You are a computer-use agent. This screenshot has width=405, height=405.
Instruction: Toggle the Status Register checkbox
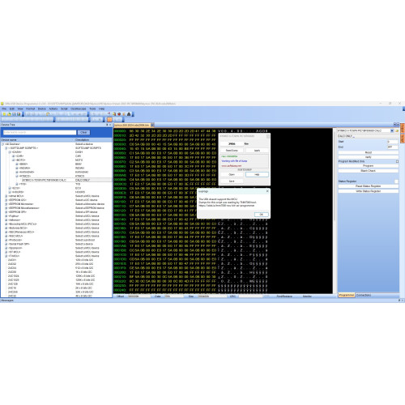click(x=396, y=181)
